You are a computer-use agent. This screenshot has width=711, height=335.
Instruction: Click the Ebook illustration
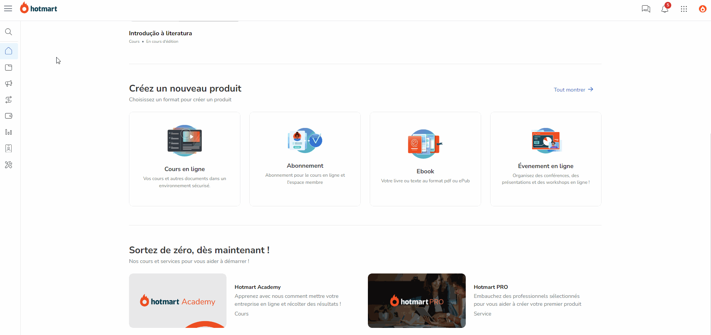click(425, 144)
